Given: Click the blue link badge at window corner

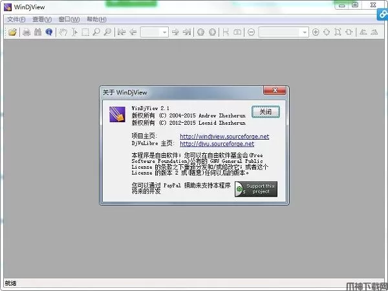Looking at the screenshot, I should tap(382, 14).
